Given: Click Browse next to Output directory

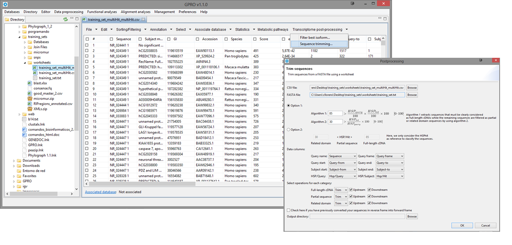Looking at the screenshot, I should point(412,216).
